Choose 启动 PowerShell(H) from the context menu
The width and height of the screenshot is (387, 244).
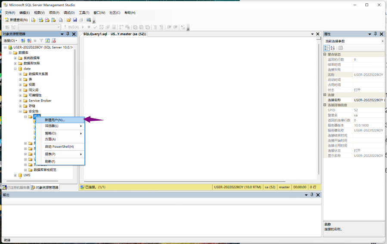[x=60, y=146]
